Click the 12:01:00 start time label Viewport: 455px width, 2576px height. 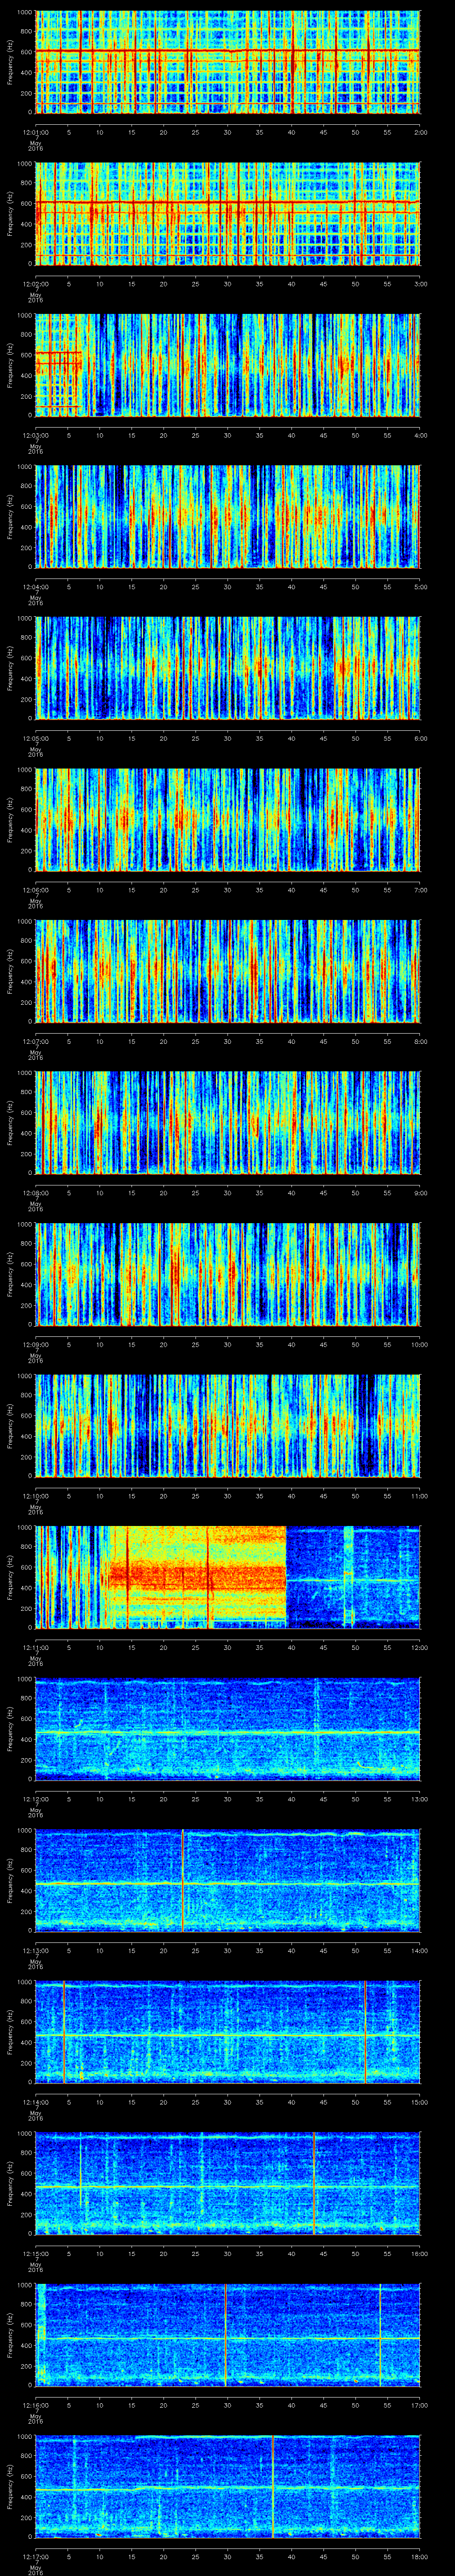[x=36, y=132]
